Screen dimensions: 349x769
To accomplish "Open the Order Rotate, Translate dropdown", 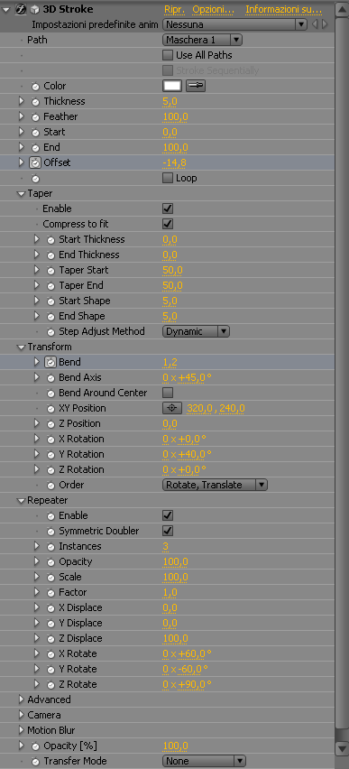I will (215, 485).
